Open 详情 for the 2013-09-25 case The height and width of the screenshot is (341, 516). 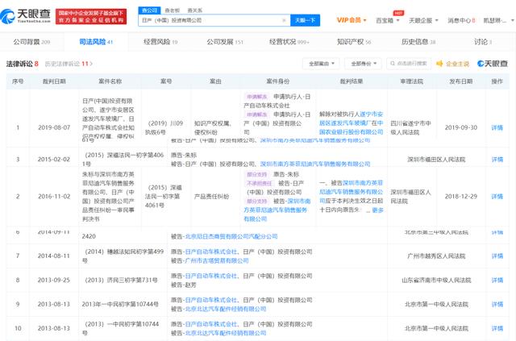(497, 280)
